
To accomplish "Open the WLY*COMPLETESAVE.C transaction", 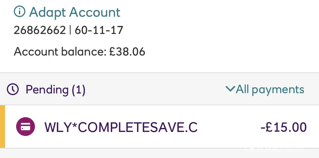I will tap(121, 127).
